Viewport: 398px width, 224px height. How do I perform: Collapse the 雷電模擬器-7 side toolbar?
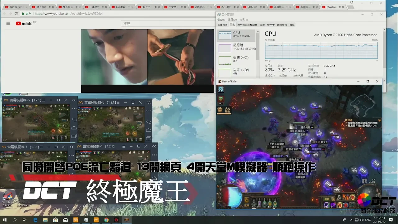point(72,147)
